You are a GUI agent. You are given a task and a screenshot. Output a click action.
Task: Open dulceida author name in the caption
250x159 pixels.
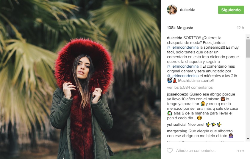(174, 38)
